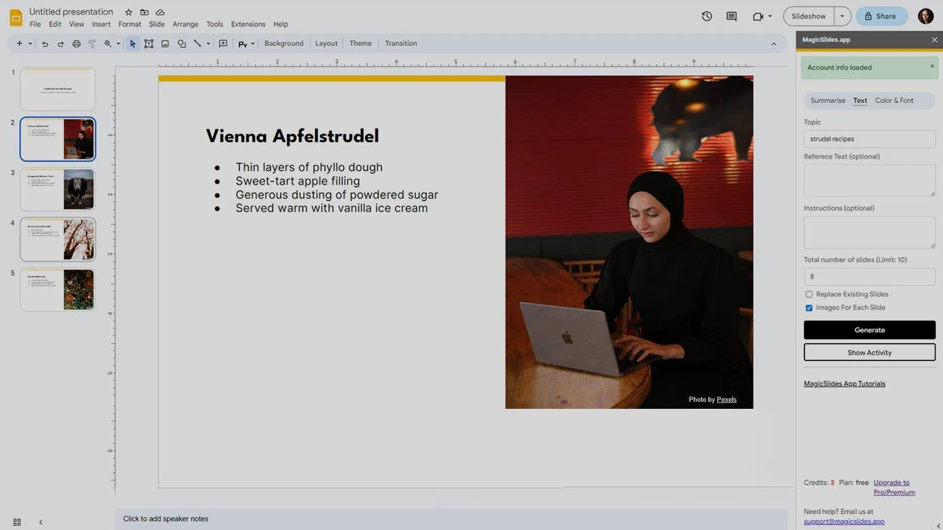This screenshot has height=530, width=943.
Task: Switch to the Color & Font tab
Action: click(893, 100)
